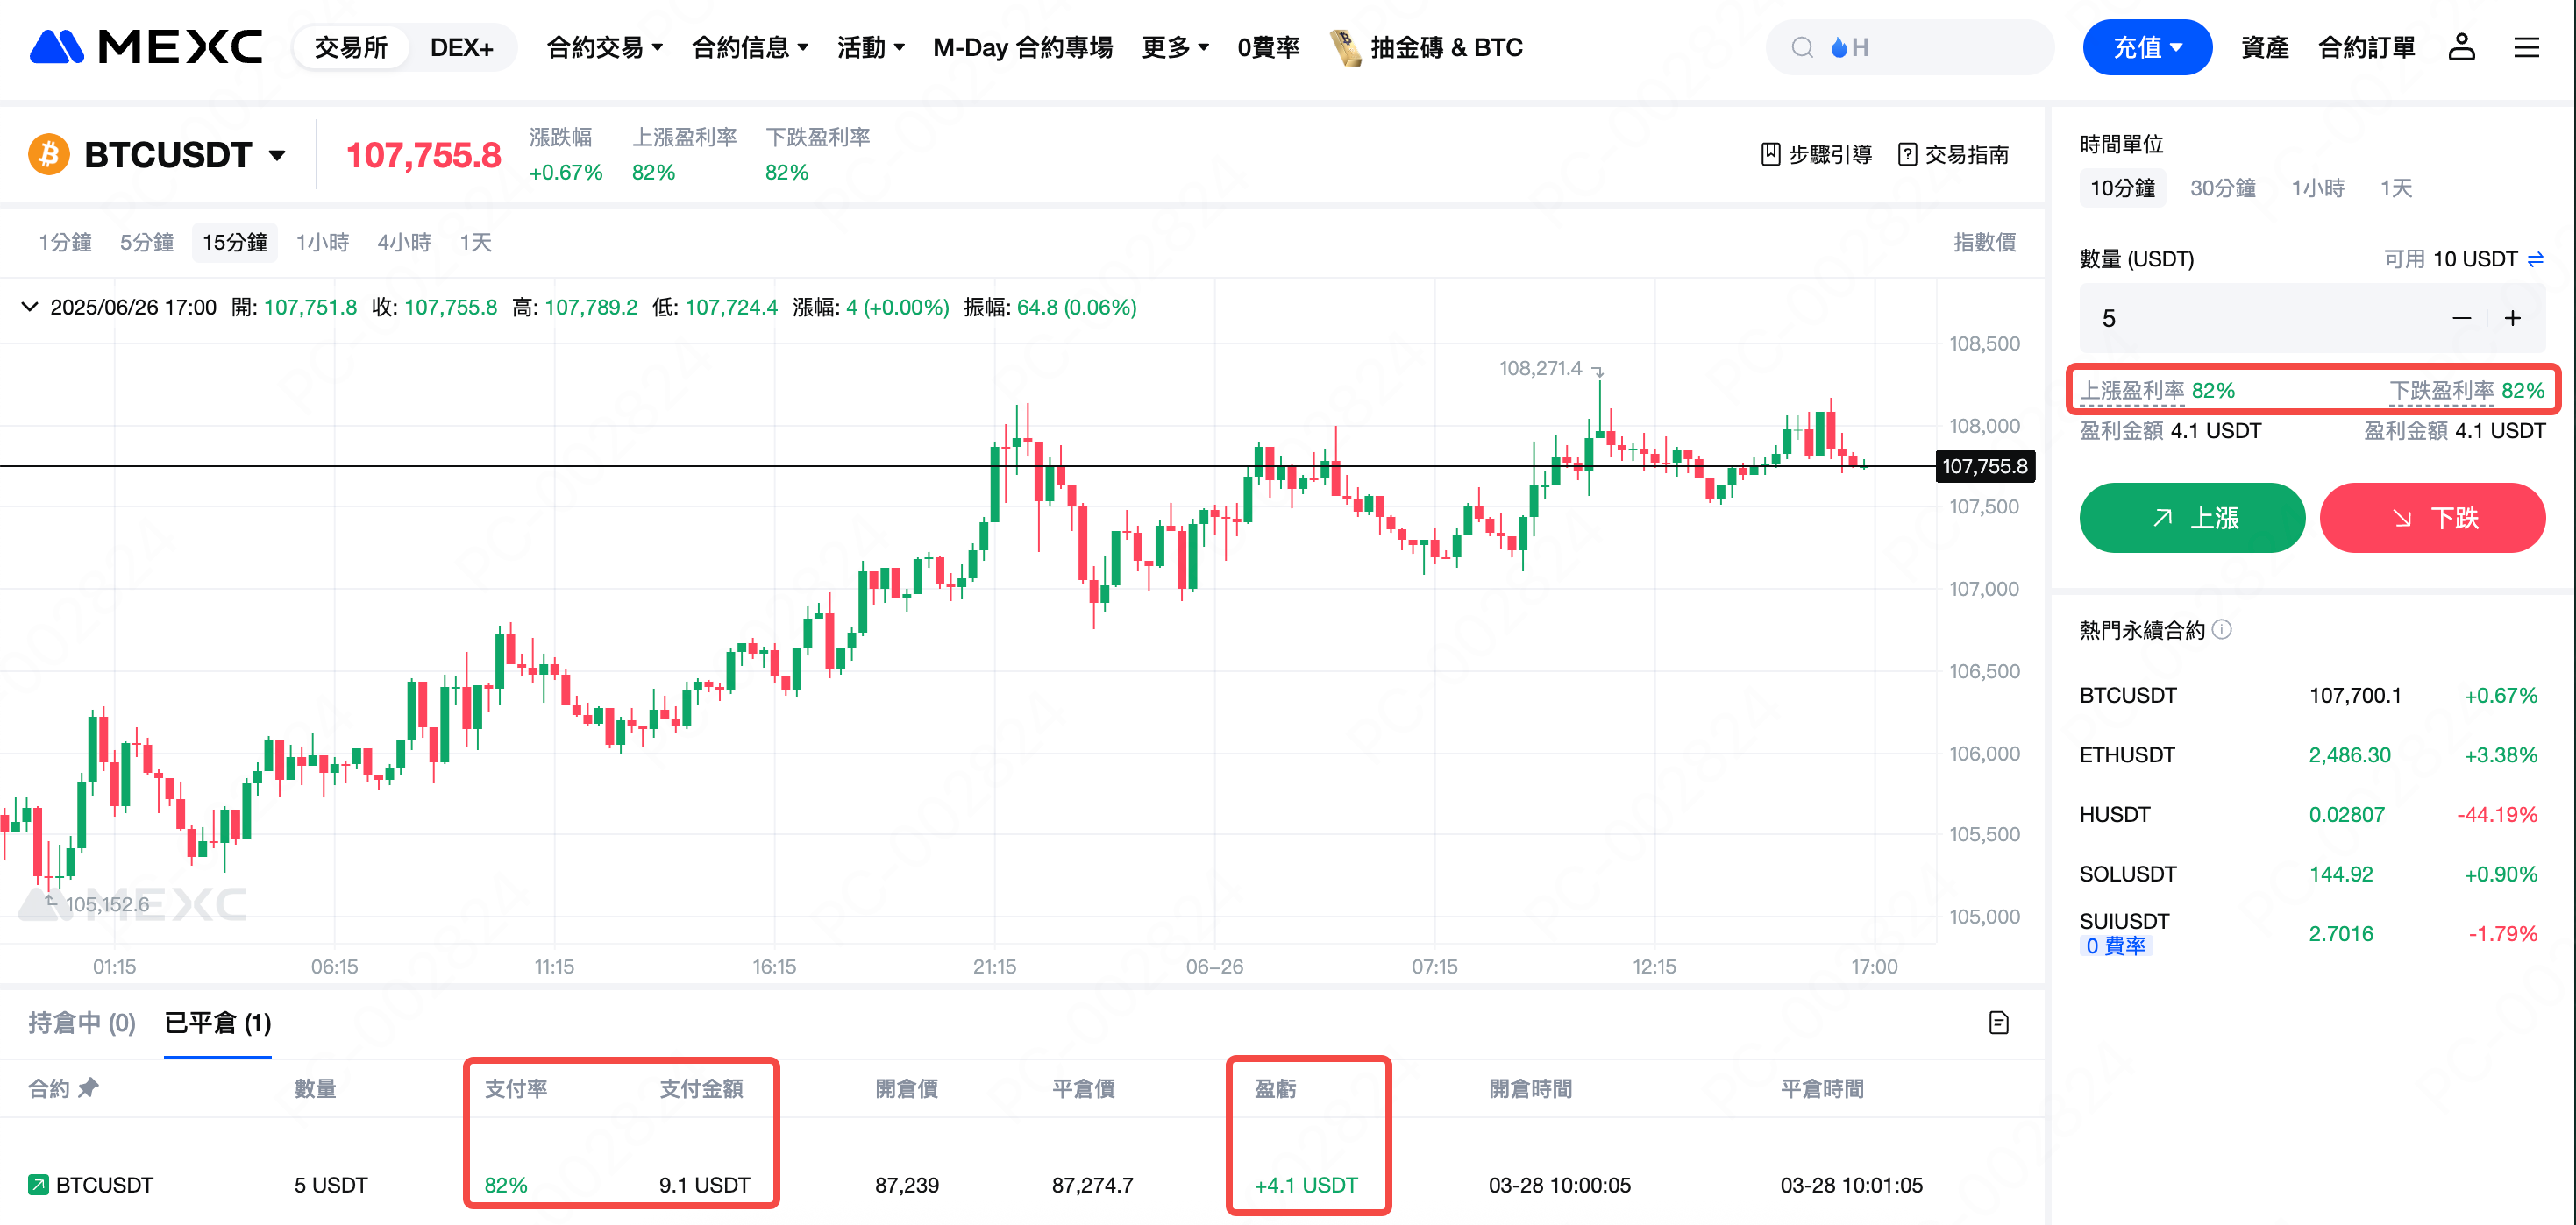
Task: Select SUIUSDT in hot contracts list
Action: click(2309, 933)
